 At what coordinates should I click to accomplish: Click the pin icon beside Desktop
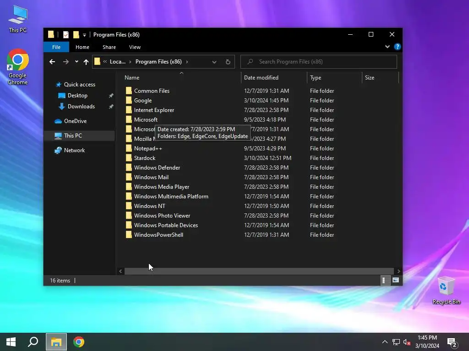[111, 96]
